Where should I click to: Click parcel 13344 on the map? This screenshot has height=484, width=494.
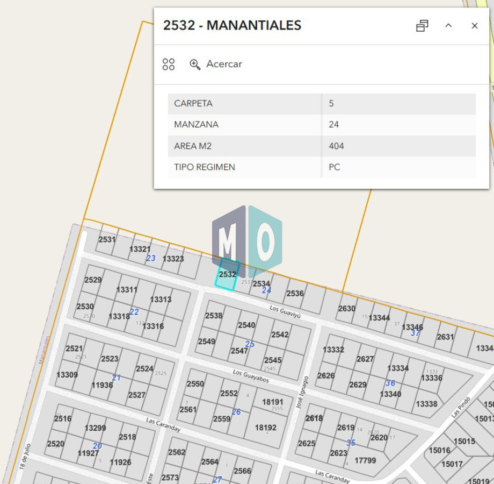pyautogui.click(x=379, y=318)
